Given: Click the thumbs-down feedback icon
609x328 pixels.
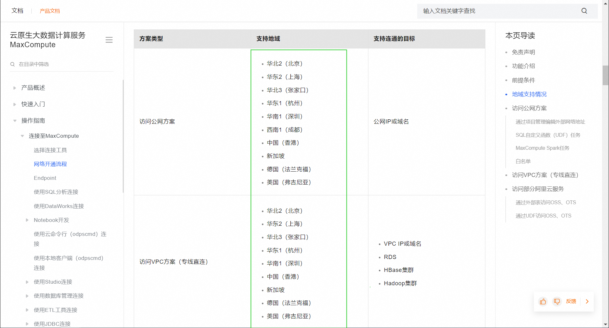Looking at the screenshot, I should pyautogui.click(x=557, y=301).
